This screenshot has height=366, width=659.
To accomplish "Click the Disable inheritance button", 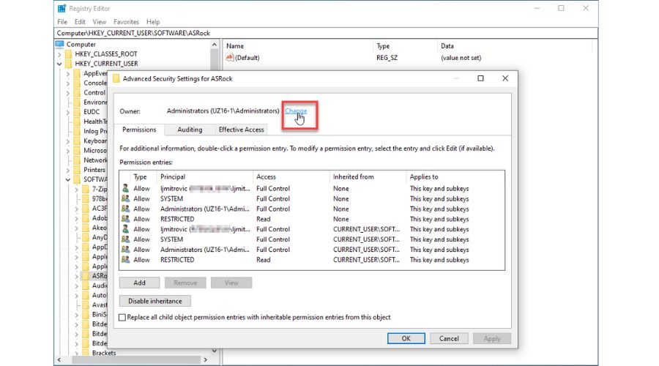I will pos(155,302).
